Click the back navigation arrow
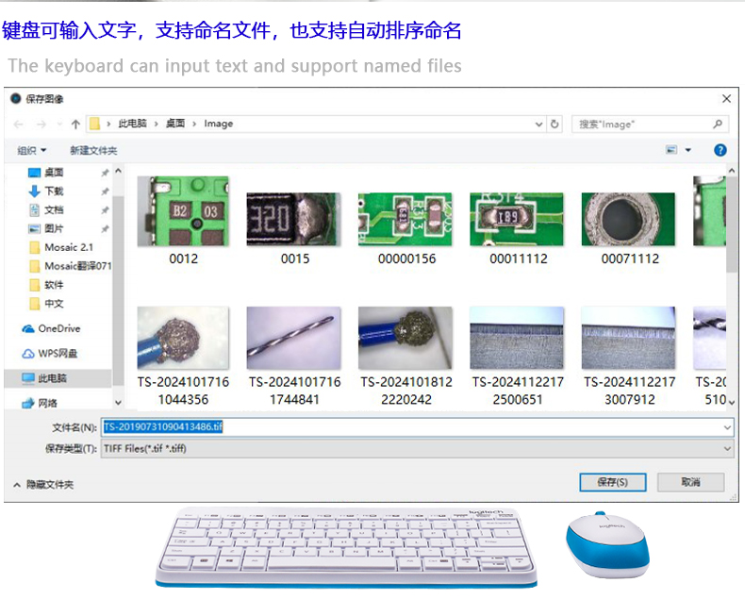This screenshot has width=745, height=616. click(x=19, y=124)
